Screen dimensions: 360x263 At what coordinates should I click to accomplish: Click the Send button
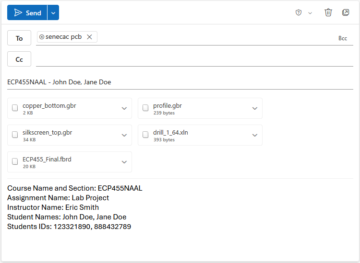[27, 13]
